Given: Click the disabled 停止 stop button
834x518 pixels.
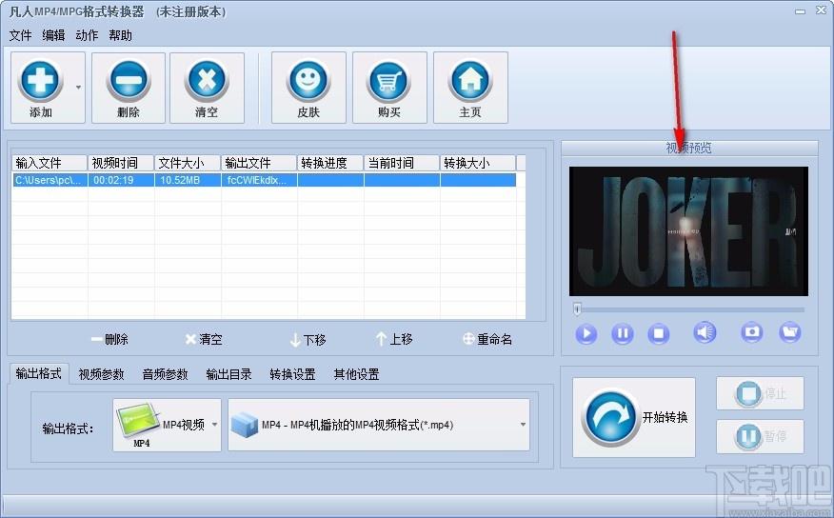Looking at the screenshot, I should tap(760, 393).
